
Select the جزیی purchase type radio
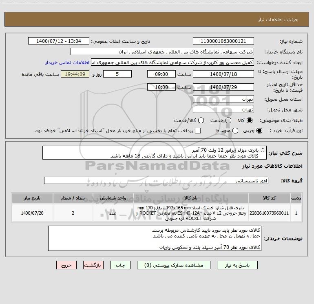(259, 131)
